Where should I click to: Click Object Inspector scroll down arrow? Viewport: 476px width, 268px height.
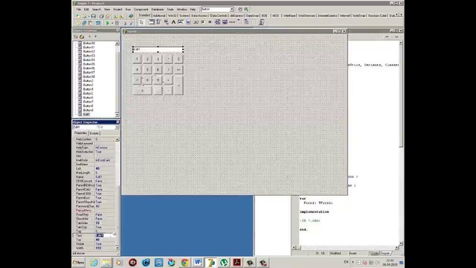tap(118, 248)
